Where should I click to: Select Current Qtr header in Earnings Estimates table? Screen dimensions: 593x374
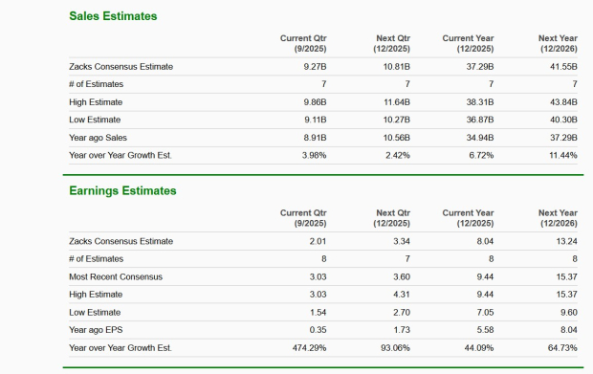tap(303, 218)
